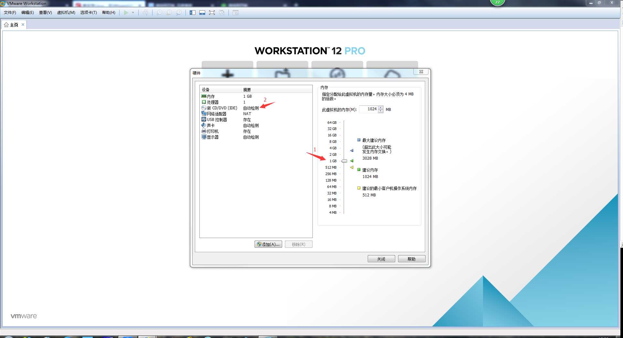Click the send Ctrl+Alt+Del toolbar icon

click(x=145, y=13)
